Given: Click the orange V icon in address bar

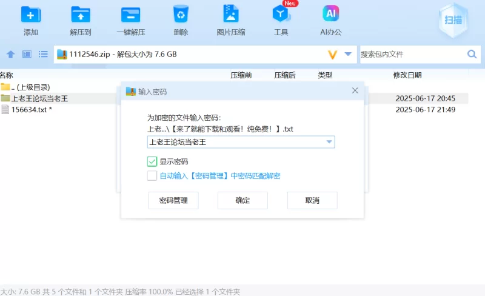Looking at the screenshot, I should (332, 55).
